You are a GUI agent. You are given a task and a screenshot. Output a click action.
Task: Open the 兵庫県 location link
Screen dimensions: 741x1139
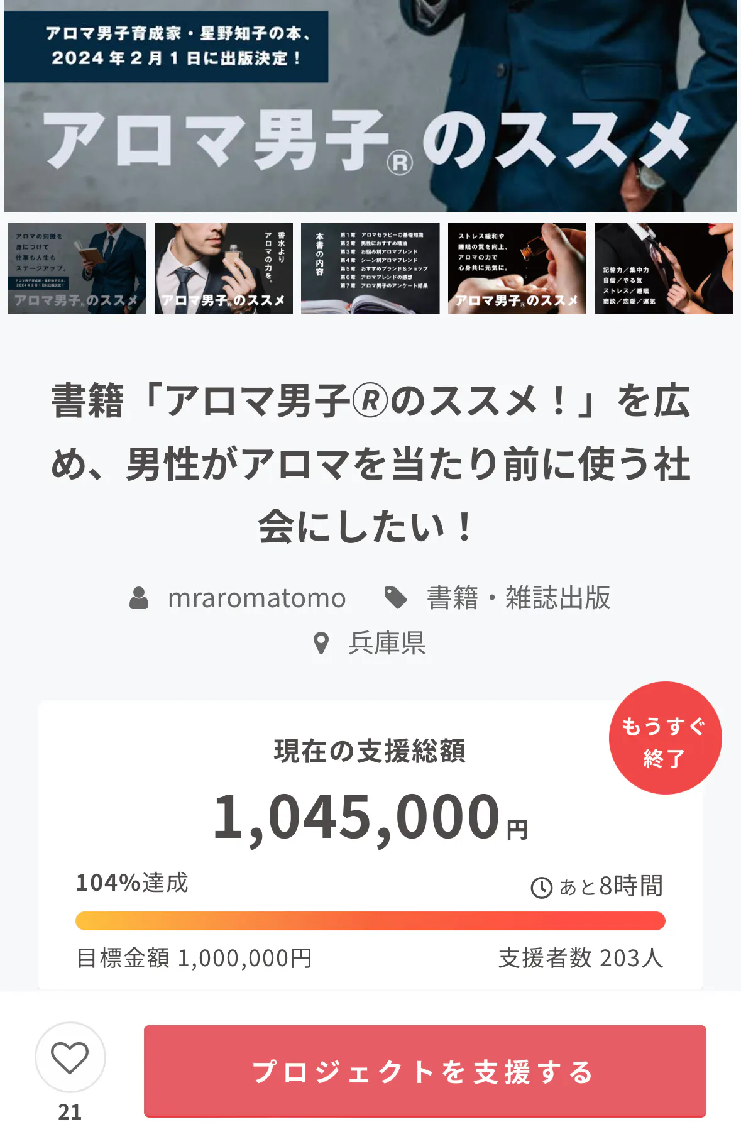pos(387,644)
